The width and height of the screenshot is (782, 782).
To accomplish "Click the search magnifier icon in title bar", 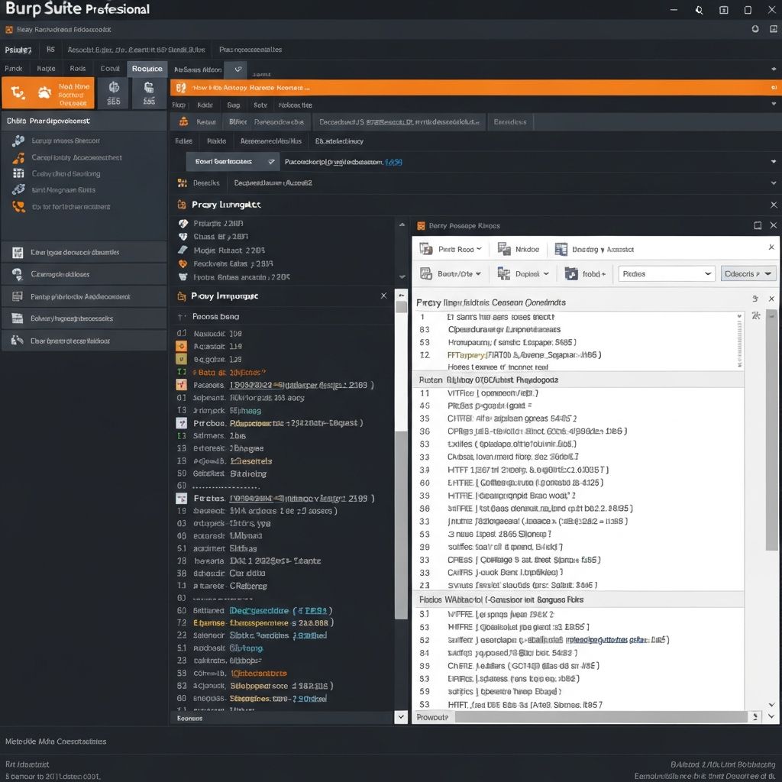I will pos(699,10).
